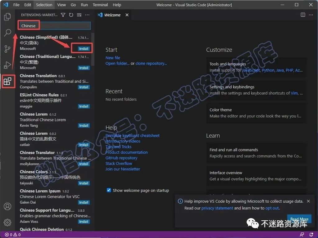318x238 pixels.
Task: Install Chinese Lorem by catlair
Action: pos(84,145)
